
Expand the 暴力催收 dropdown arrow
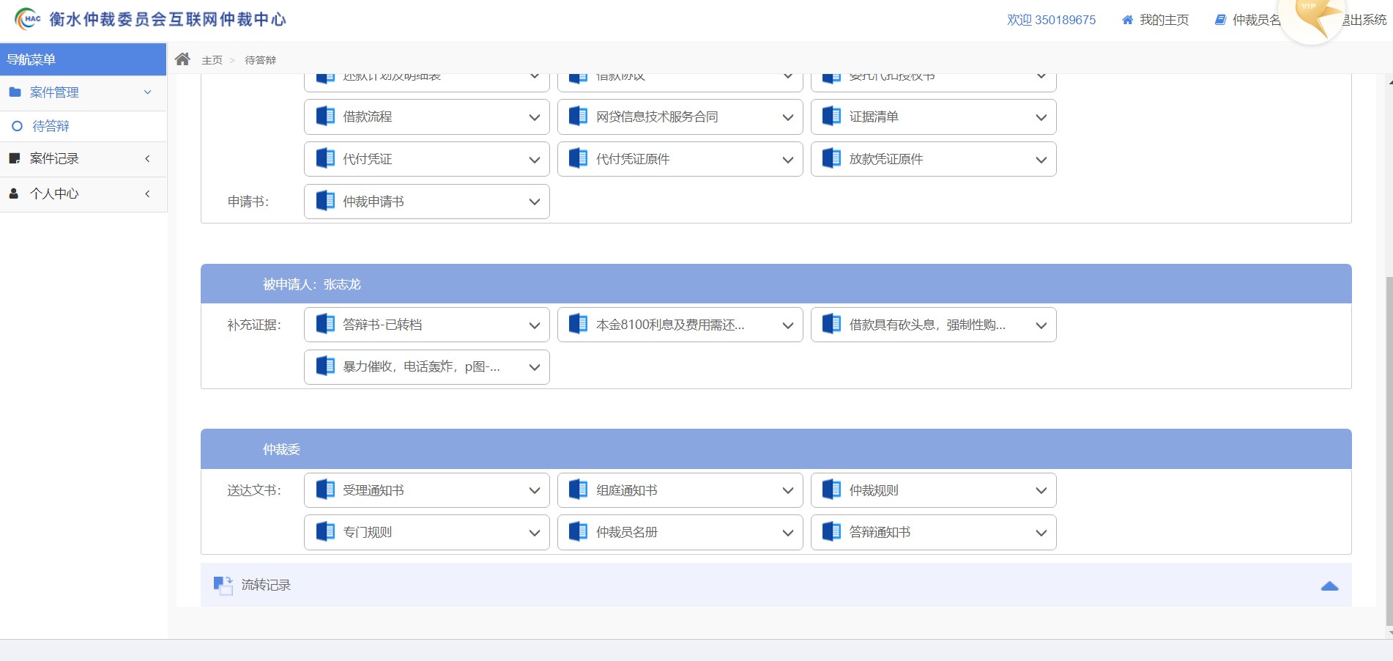[x=535, y=367]
